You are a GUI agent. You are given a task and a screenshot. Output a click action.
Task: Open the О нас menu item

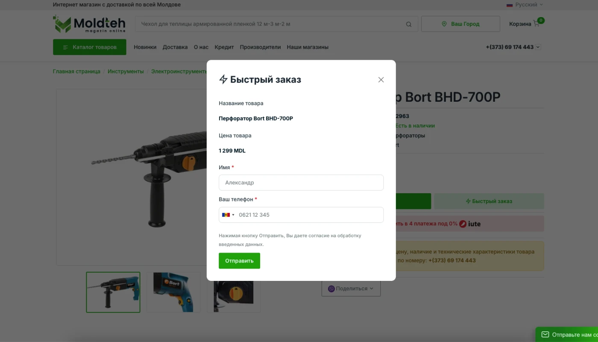click(x=201, y=47)
